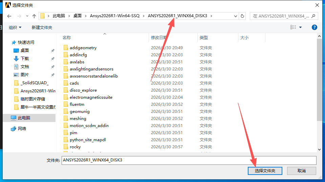This screenshot has width=325, height=182.
Task: Select the motion_scdm_addin folder icon
Action: (66, 125)
